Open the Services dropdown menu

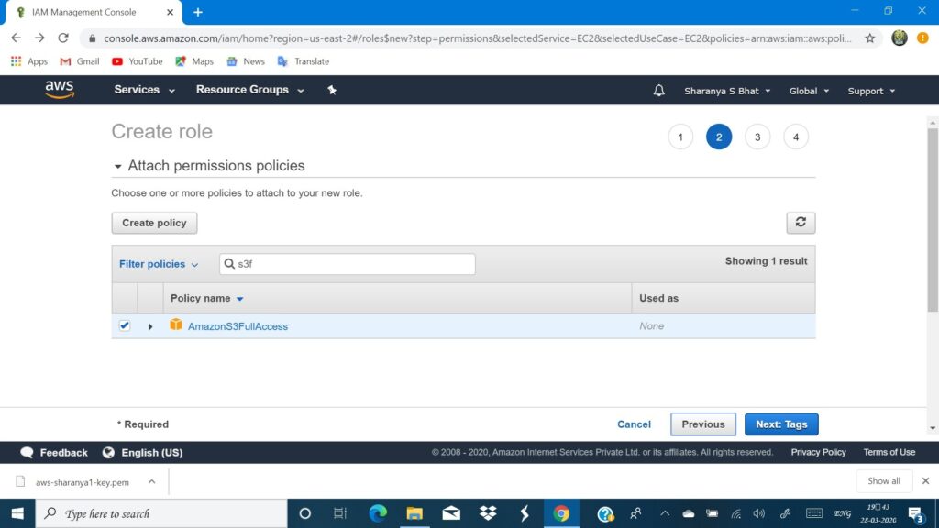[x=144, y=90]
